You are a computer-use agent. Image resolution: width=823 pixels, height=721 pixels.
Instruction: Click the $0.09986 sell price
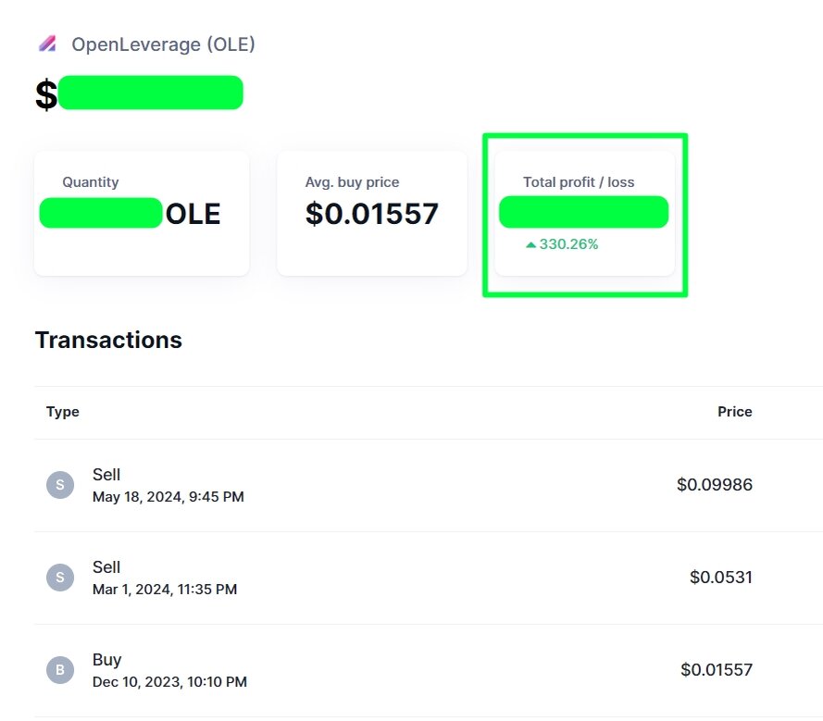tap(715, 484)
